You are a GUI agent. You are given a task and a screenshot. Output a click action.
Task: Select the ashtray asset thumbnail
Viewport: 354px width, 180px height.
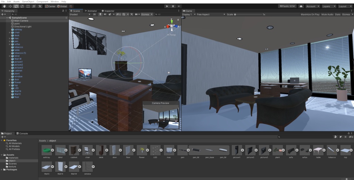[x=47, y=150]
